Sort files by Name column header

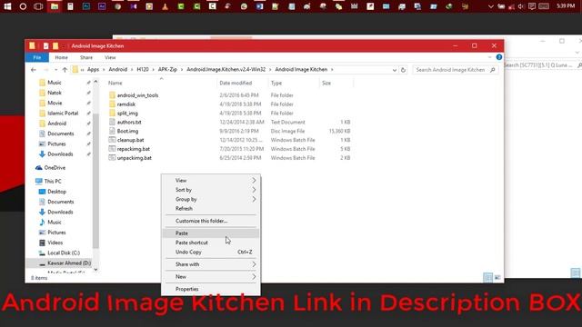(115, 83)
